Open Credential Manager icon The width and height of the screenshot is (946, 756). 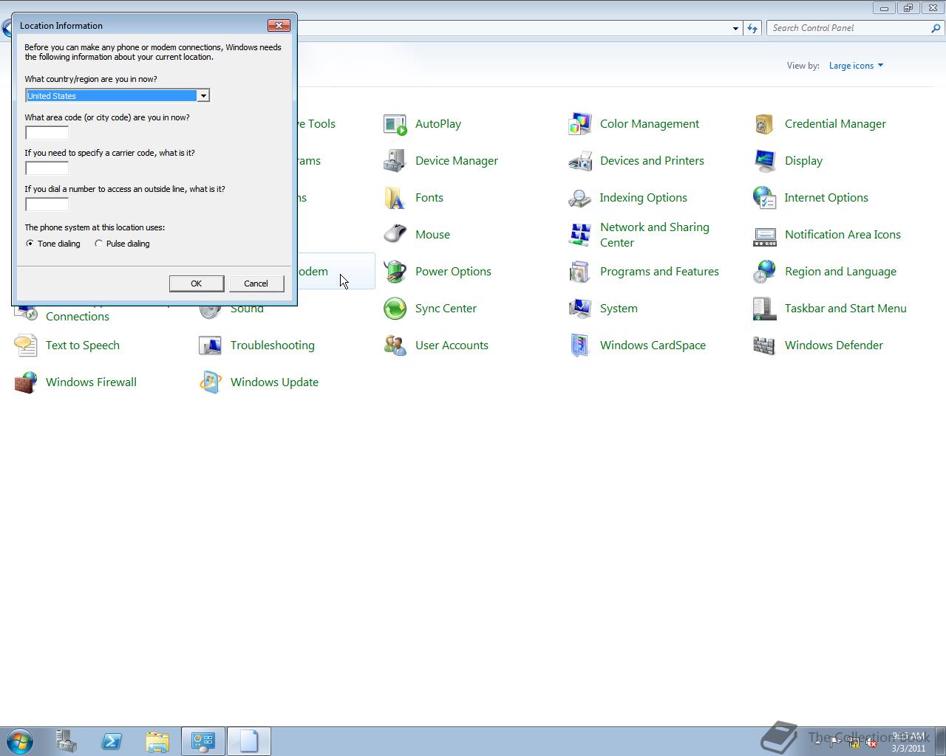point(765,124)
